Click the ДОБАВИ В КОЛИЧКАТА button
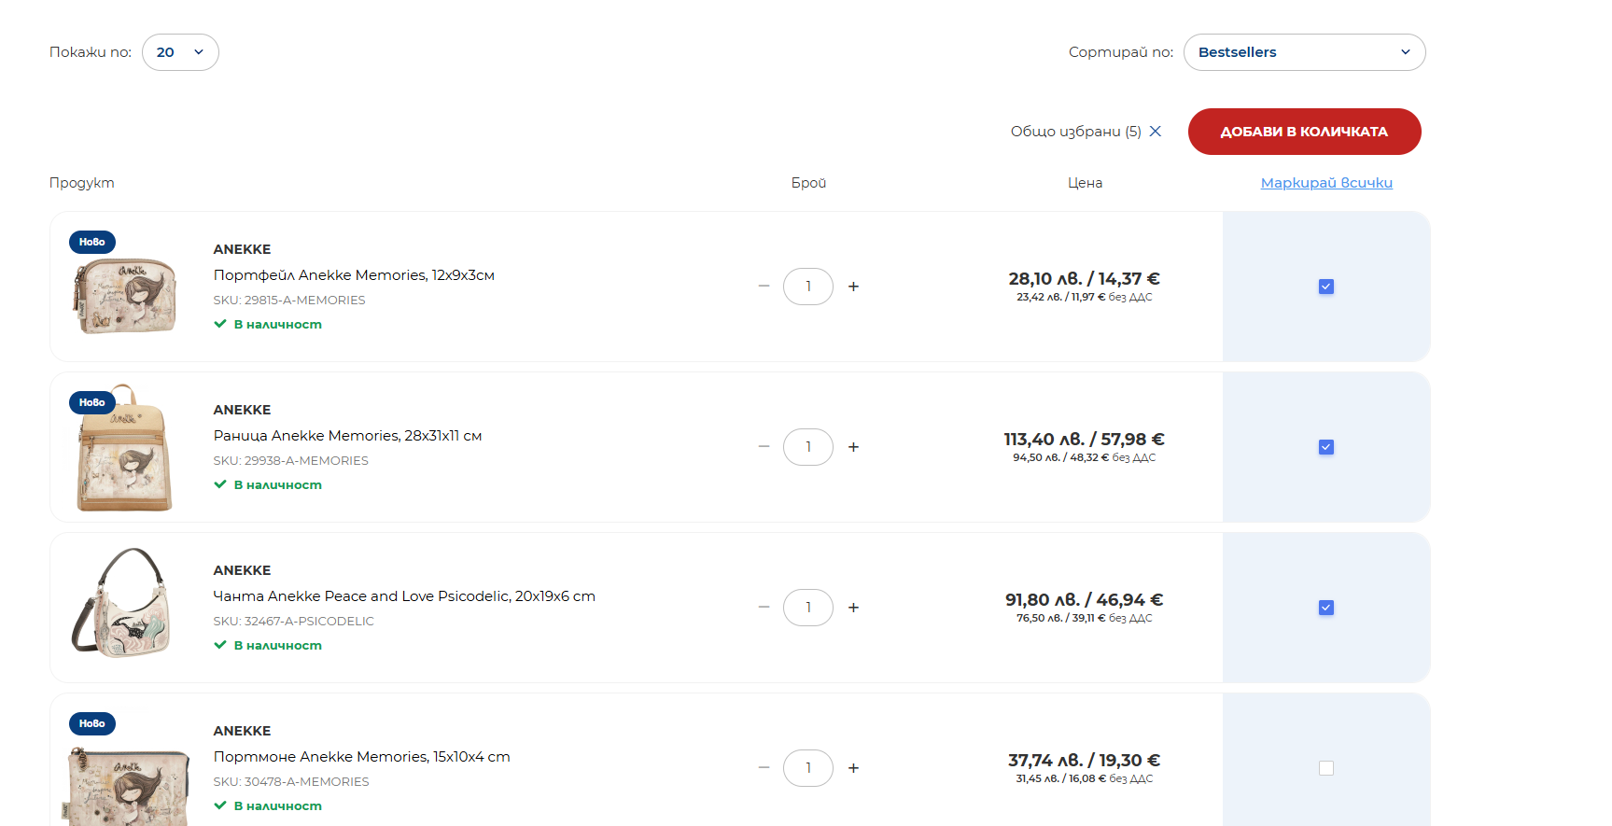 1304,132
